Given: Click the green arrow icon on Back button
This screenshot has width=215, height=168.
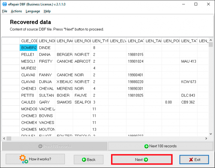Looking at the screenshot, I should [84, 159].
